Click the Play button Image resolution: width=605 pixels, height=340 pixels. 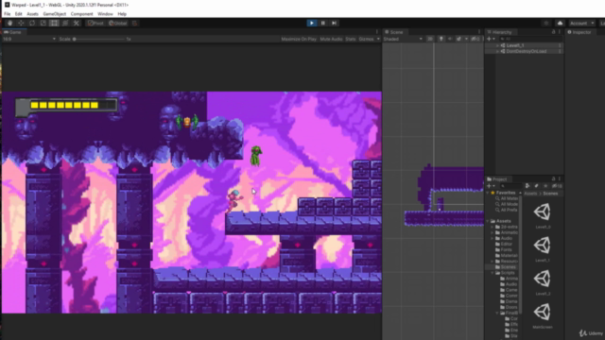coord(312,23)
